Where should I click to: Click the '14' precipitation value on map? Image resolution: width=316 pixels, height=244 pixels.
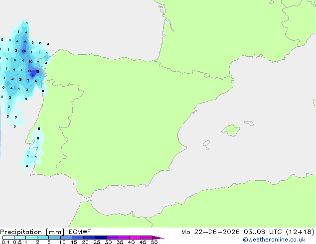(x=25, y=42)
